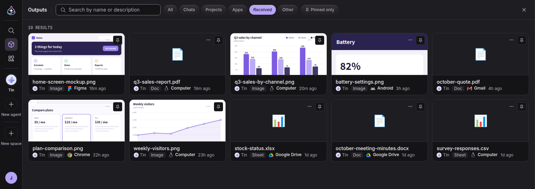Viewport: 535px width, 189px height.
Task: Open more options for home-screen-mockup.png
Action: 107,40
